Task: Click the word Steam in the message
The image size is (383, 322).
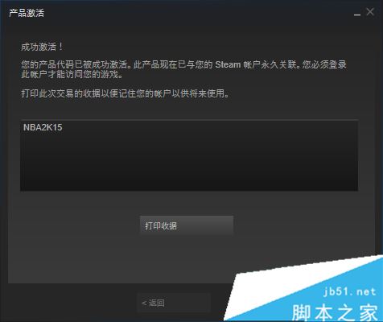Action: click(228, 64)
